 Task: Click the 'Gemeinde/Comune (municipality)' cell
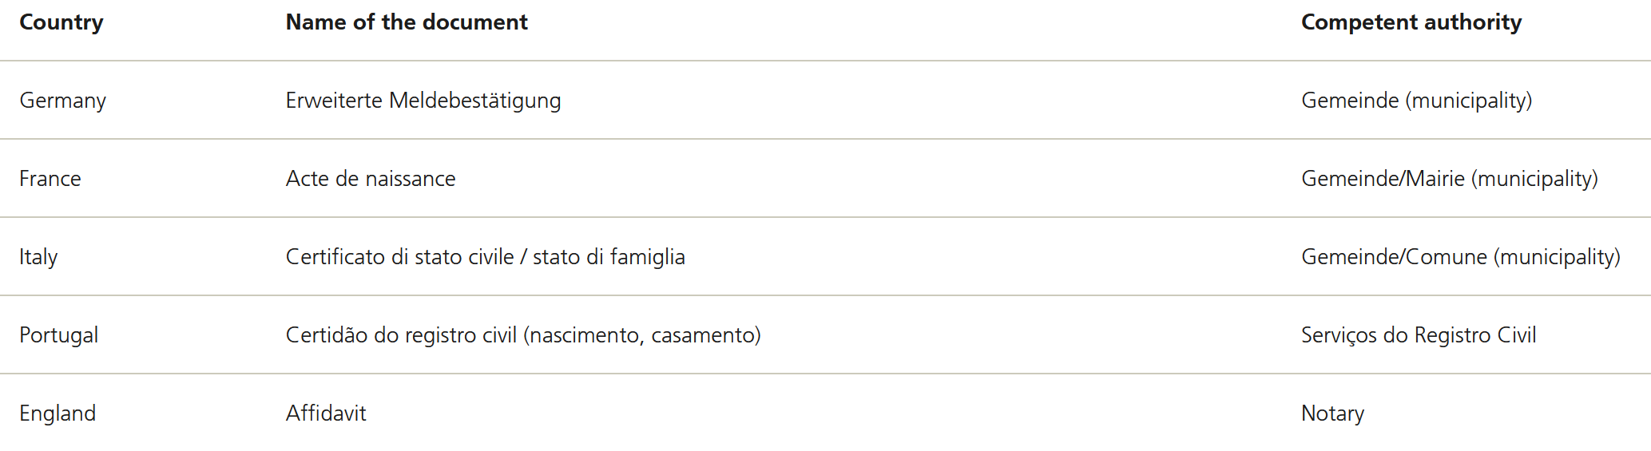coord(1460,257)
